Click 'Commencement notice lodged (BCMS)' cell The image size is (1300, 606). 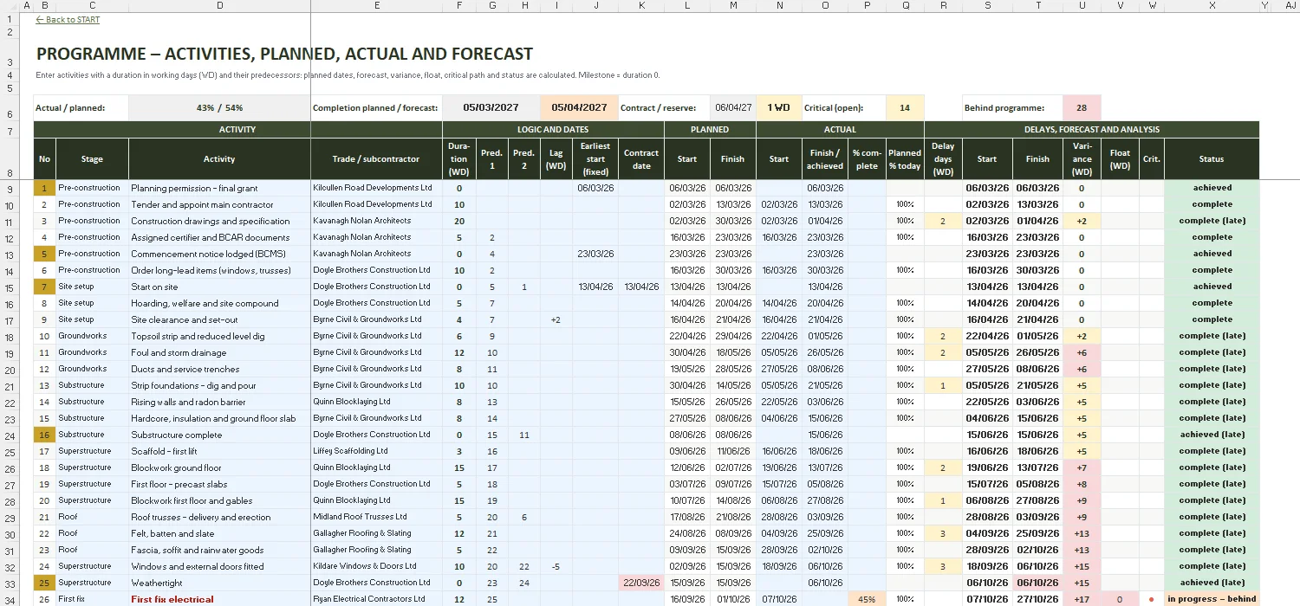click(219, 254)
